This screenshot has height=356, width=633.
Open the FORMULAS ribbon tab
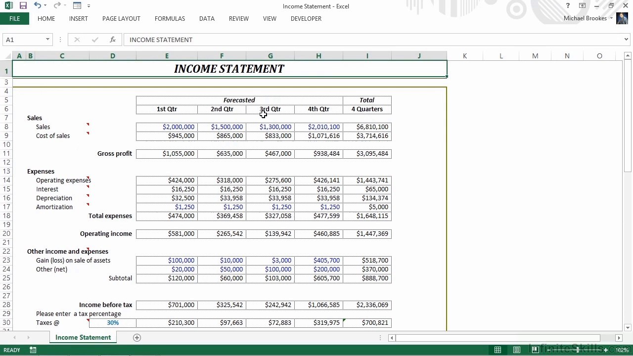170,19
